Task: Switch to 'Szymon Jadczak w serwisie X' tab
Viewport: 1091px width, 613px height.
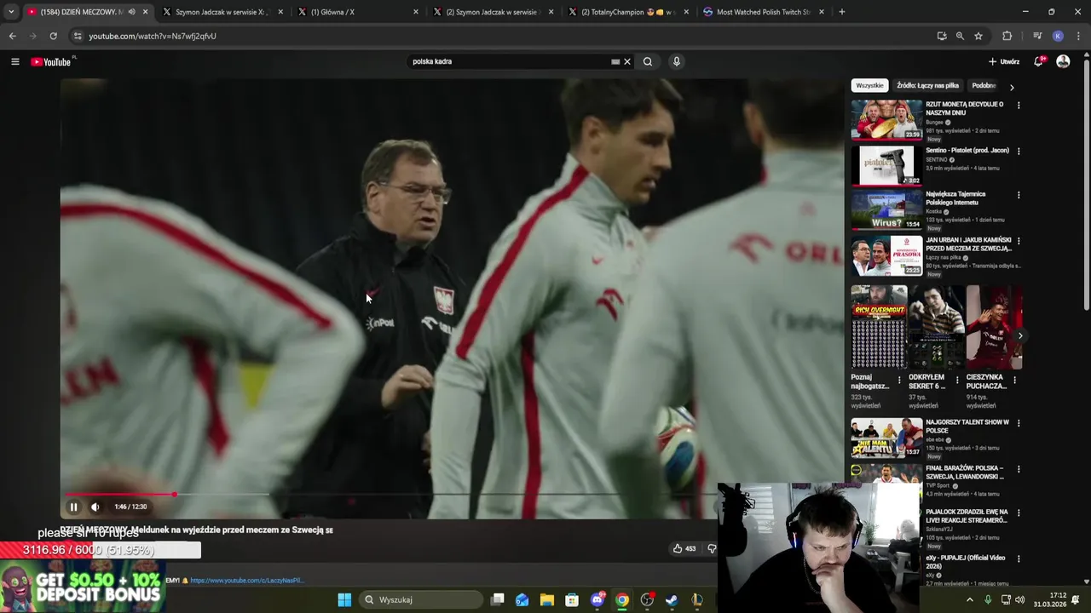Action: click(x=222, y=12)
